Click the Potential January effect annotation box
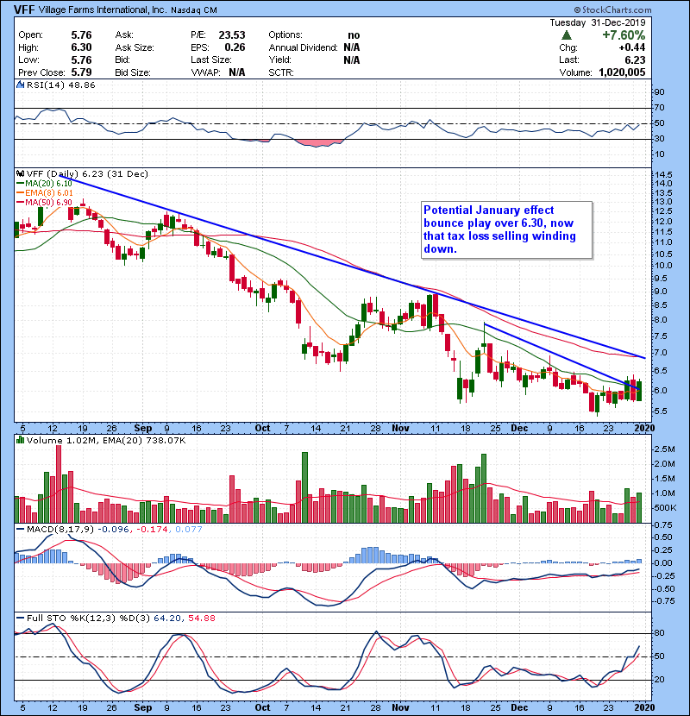This screenshot has width=690, height=716. [x=507, y=230]
